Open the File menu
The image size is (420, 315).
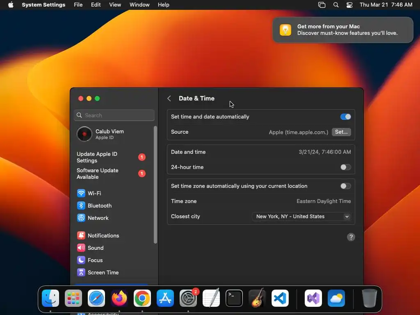(78, 5)
